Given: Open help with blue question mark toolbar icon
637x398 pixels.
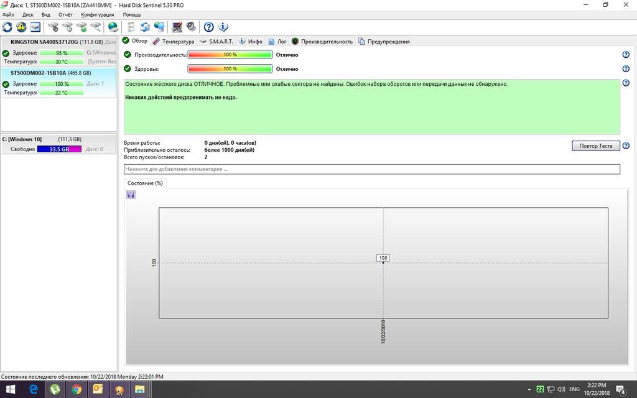Looking at the screenshot, I should pyautogui.click(x=209, y=27).
